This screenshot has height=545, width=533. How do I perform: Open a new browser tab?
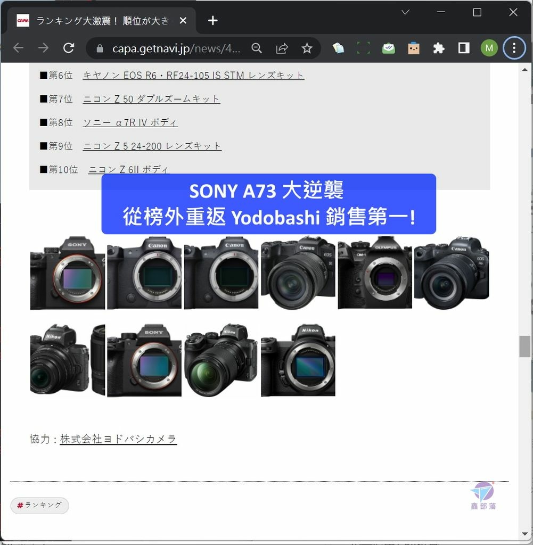coord(213,21)
